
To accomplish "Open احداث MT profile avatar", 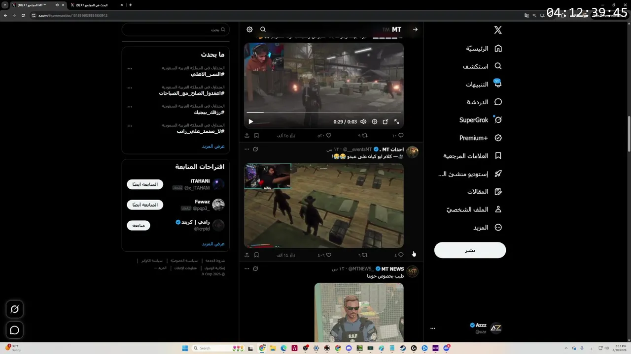I will (412, 152).
